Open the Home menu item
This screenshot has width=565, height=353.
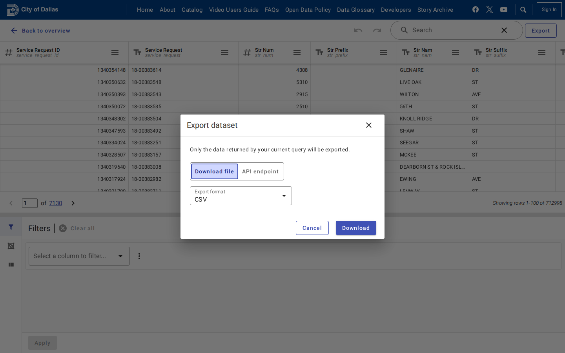pyautogui.click(x=145, y=10)
